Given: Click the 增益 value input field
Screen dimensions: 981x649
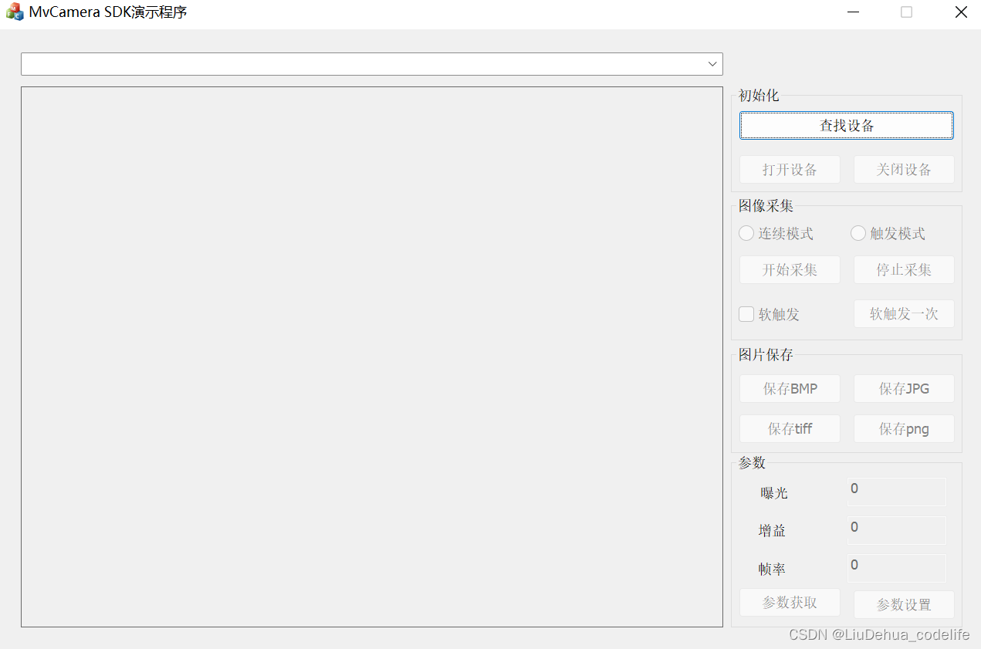Looking at the screenshot, I should (897, 530).
